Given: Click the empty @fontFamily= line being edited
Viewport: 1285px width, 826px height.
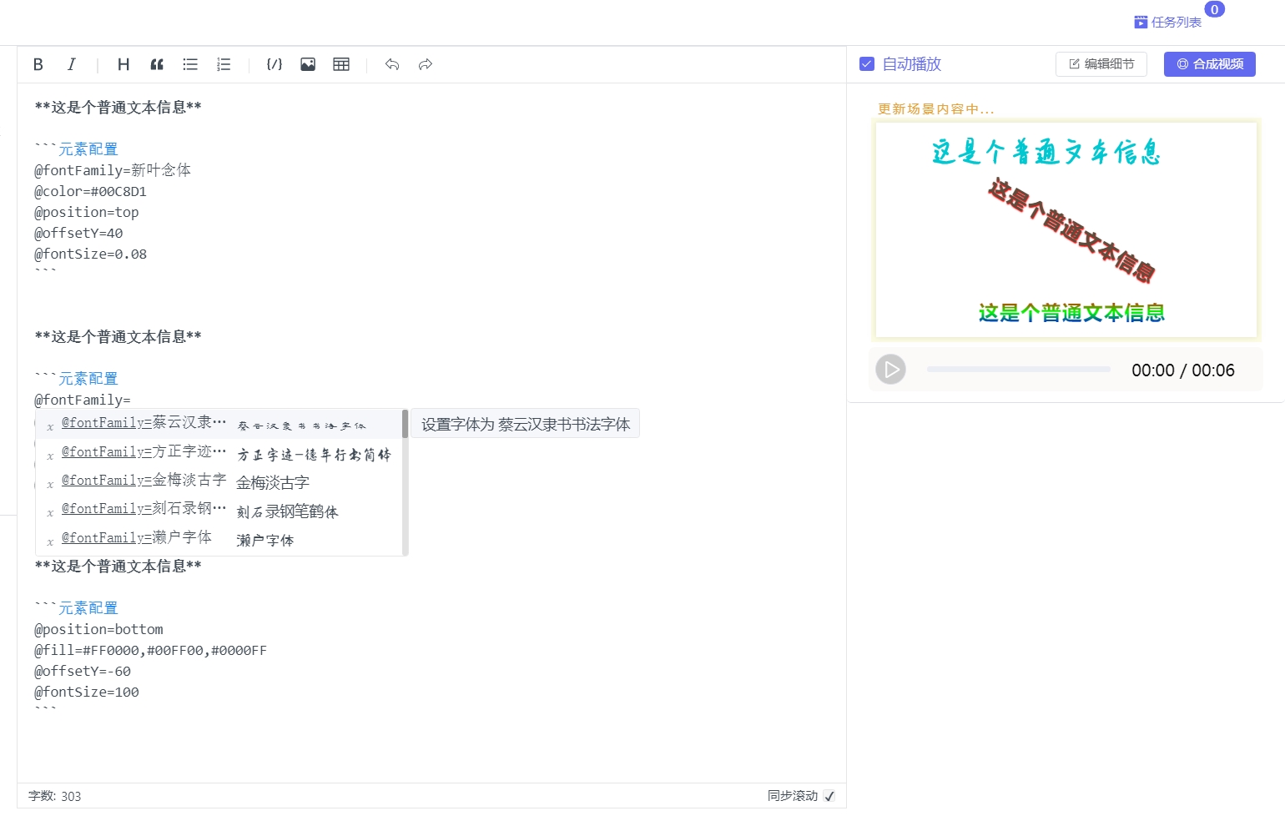Looking at the screenshot, I should coord(83,400).
